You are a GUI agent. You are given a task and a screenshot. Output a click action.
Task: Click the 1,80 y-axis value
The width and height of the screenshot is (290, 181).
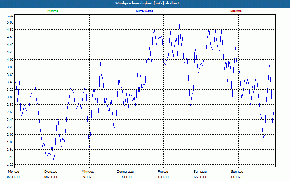11,142
